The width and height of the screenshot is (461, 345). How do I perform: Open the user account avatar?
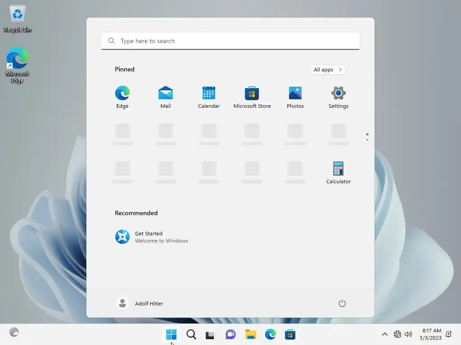tap(122, 303)
